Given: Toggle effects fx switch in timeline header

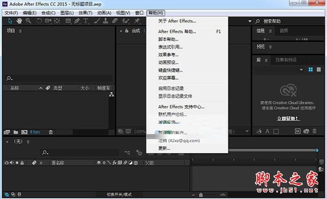Looking at the screenshot, I should click(114, 162).
